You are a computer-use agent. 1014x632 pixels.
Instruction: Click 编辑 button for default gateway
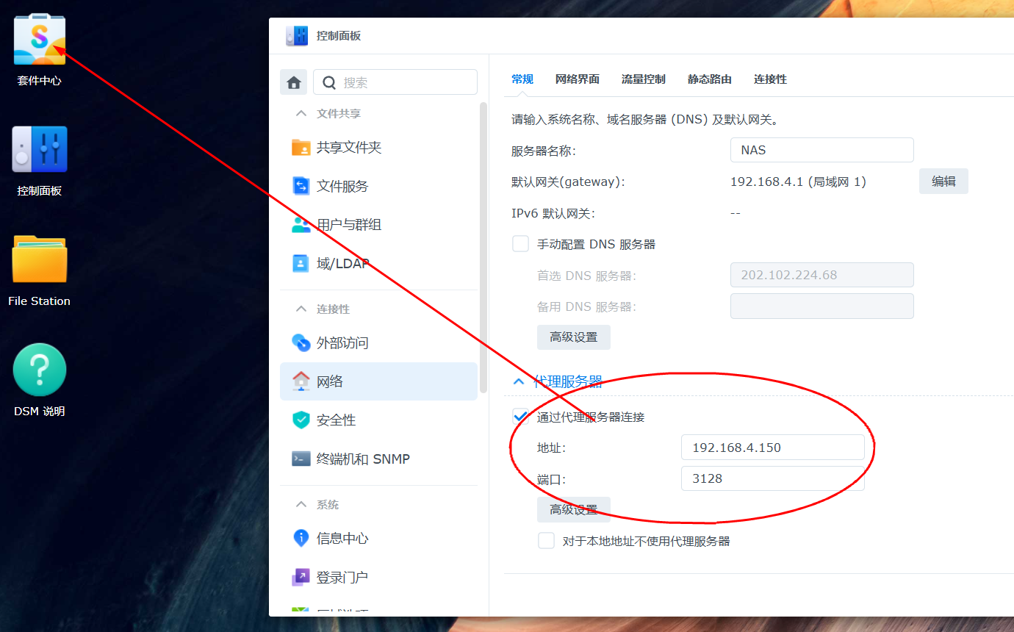(x=943, y=182)
